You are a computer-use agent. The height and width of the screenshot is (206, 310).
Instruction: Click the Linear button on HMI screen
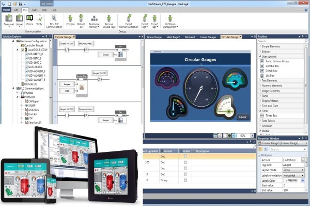[x=243, y=117]
